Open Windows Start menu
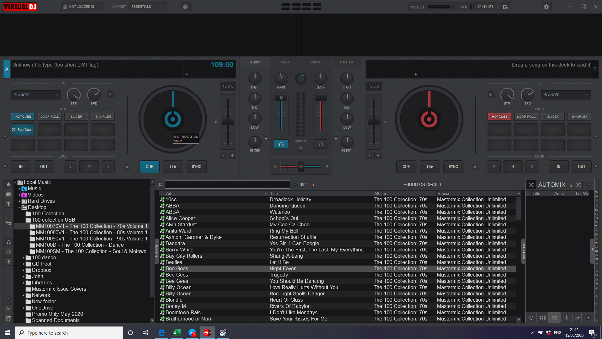The width and height of the screenshot is (602, 339). 8,333
